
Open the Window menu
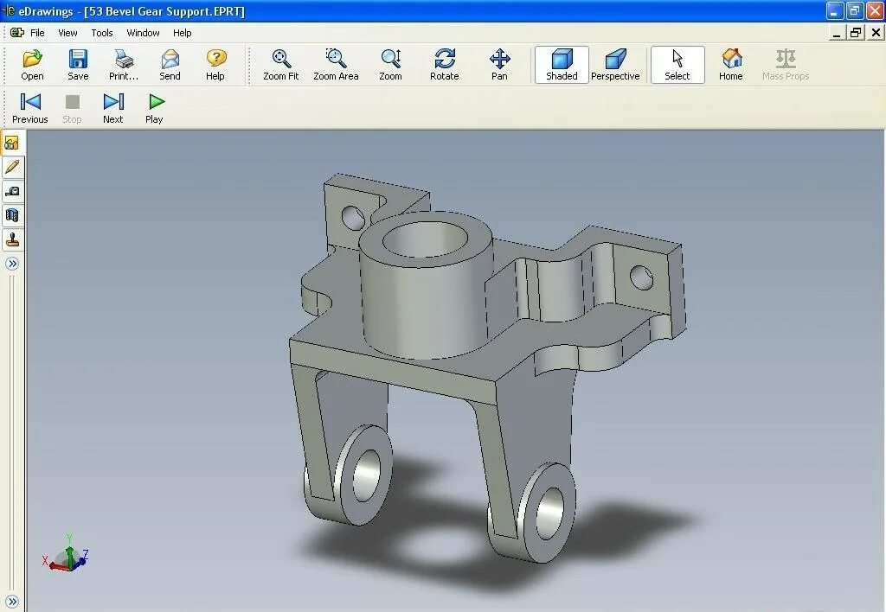[142, 33]
